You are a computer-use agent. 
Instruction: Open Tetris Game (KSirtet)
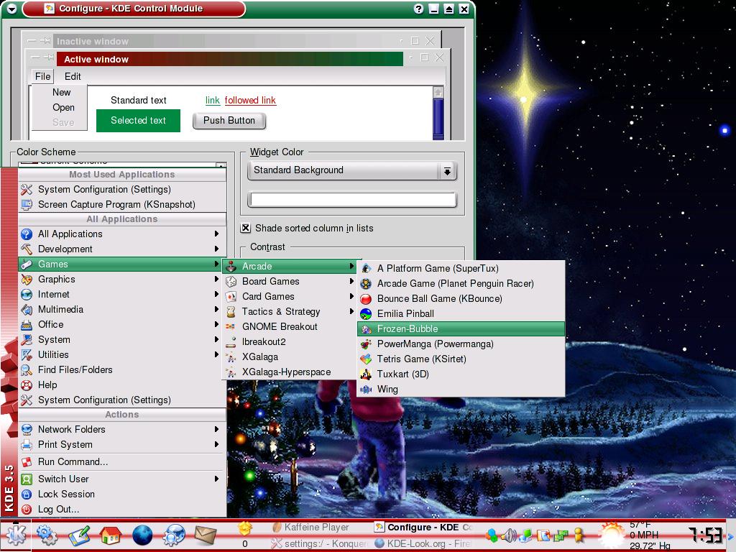[x=461, y=359]
